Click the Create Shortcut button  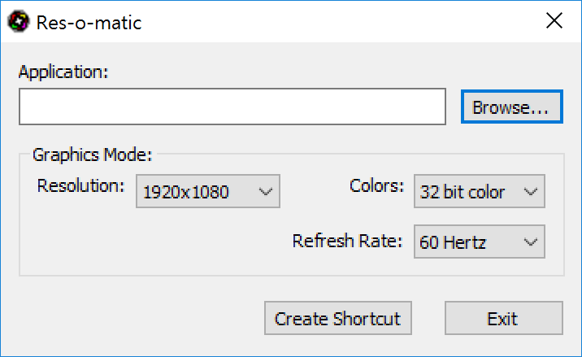[x=338, y=318]
